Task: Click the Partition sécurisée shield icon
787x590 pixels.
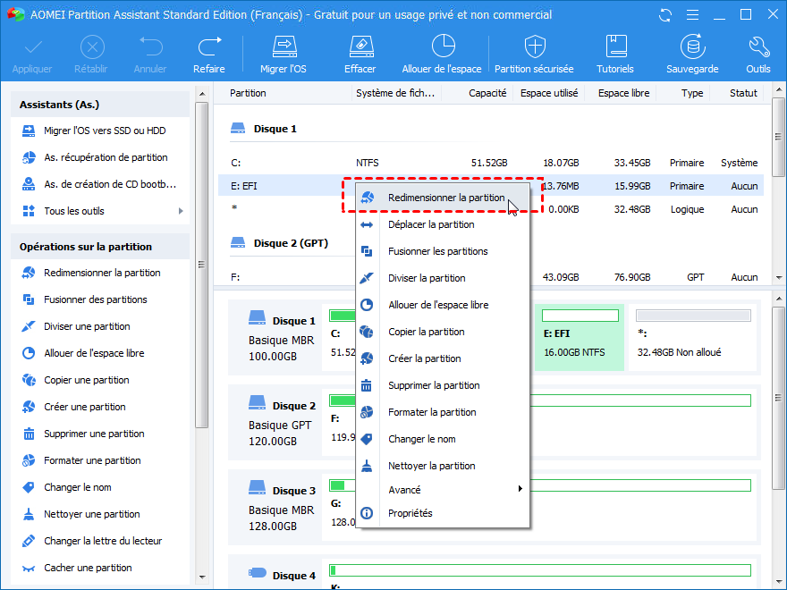Action: point(535,47)
